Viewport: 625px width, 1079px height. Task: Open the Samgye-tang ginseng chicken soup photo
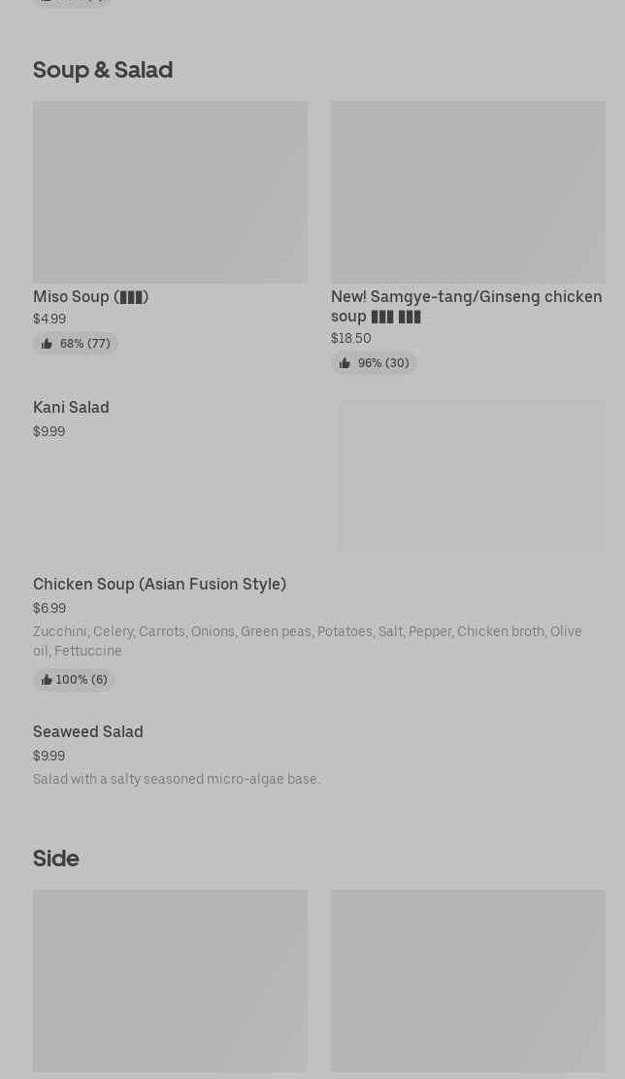pos(468,192)
